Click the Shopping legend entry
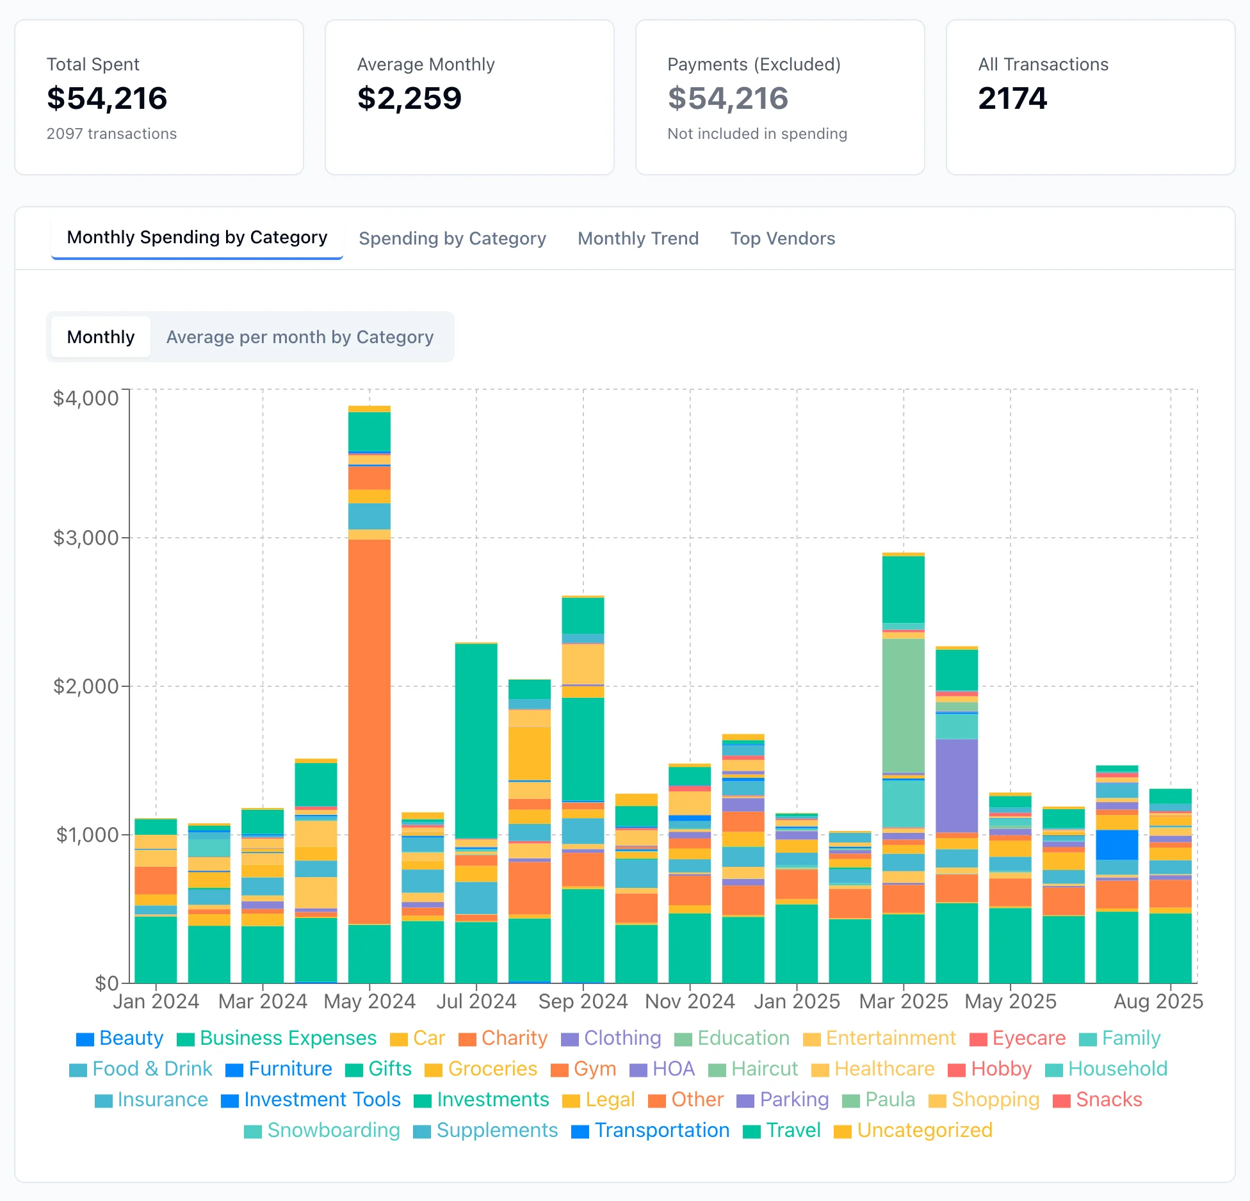Image resolution: width=1250 pixels, height=1201 pixels. coord(984,1099)
